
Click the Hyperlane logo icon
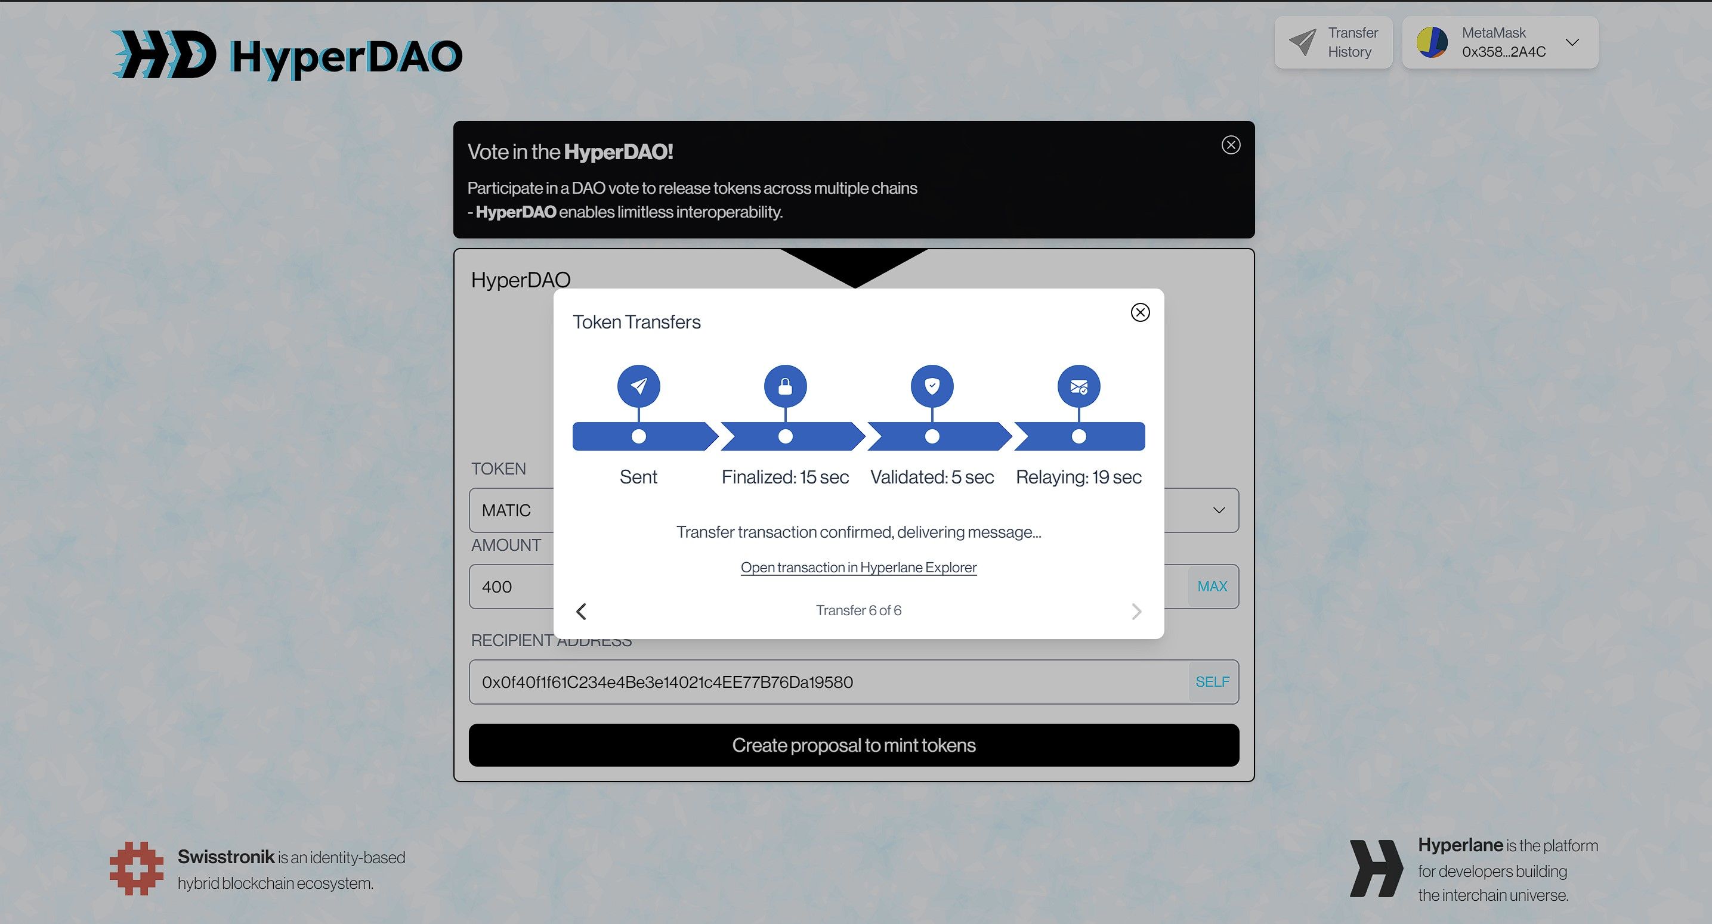coord(1376,868)
